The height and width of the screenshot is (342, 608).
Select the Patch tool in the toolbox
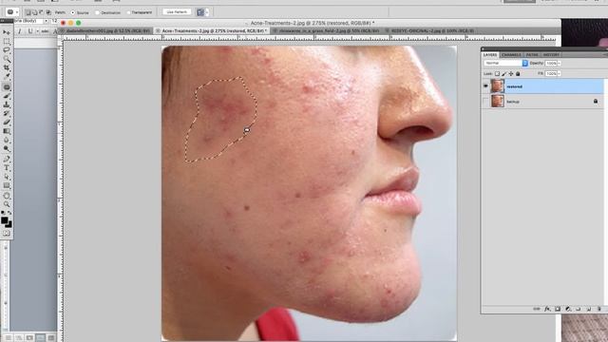point(7,86)
